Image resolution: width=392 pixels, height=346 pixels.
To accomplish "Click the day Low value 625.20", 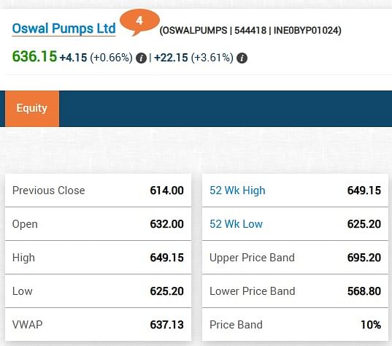I will click(x=166, y=291).
